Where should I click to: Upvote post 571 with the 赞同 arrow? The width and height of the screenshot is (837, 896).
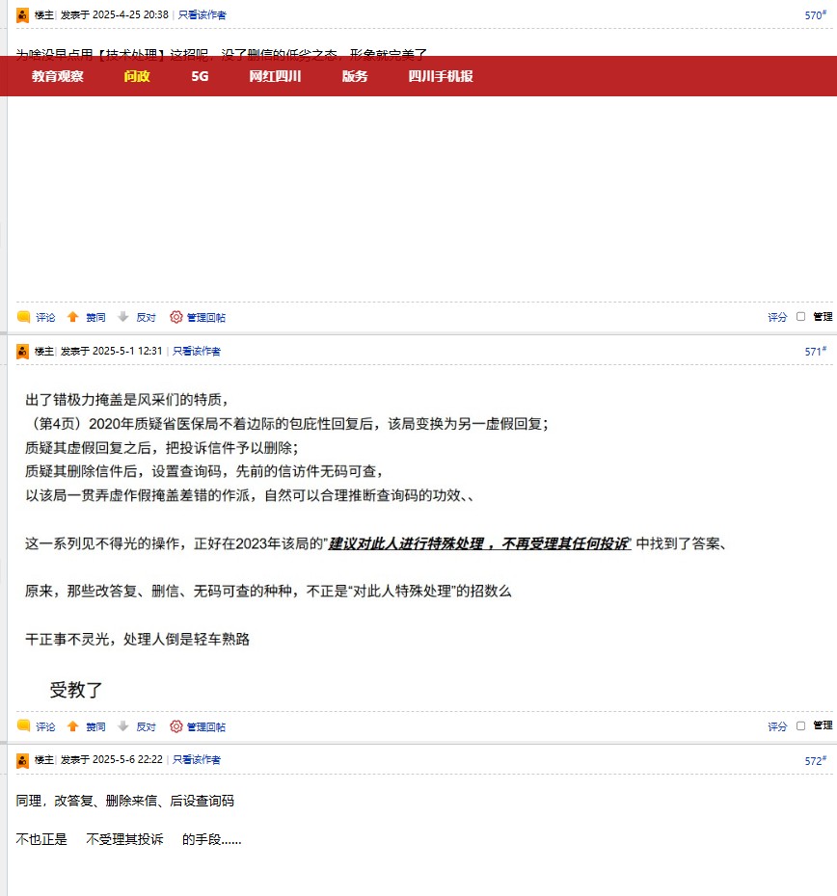[73, 726]
